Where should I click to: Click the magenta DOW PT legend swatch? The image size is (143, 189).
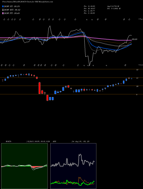click(3, 13)
